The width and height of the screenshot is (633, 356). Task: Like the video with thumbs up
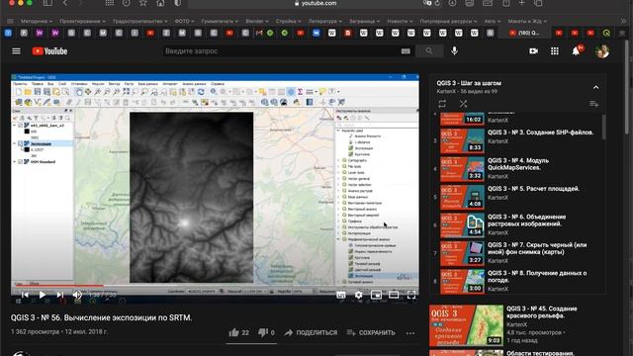click(x=238, y=332)
